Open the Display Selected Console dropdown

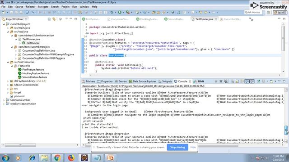tap(267, 81)
